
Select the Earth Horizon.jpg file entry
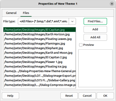[40, 34]
